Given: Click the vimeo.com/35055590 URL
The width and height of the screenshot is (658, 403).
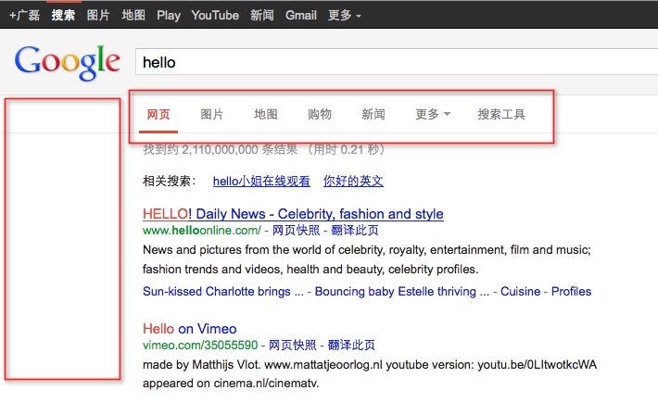Looking at the screenshot, I should pos(200,346).
